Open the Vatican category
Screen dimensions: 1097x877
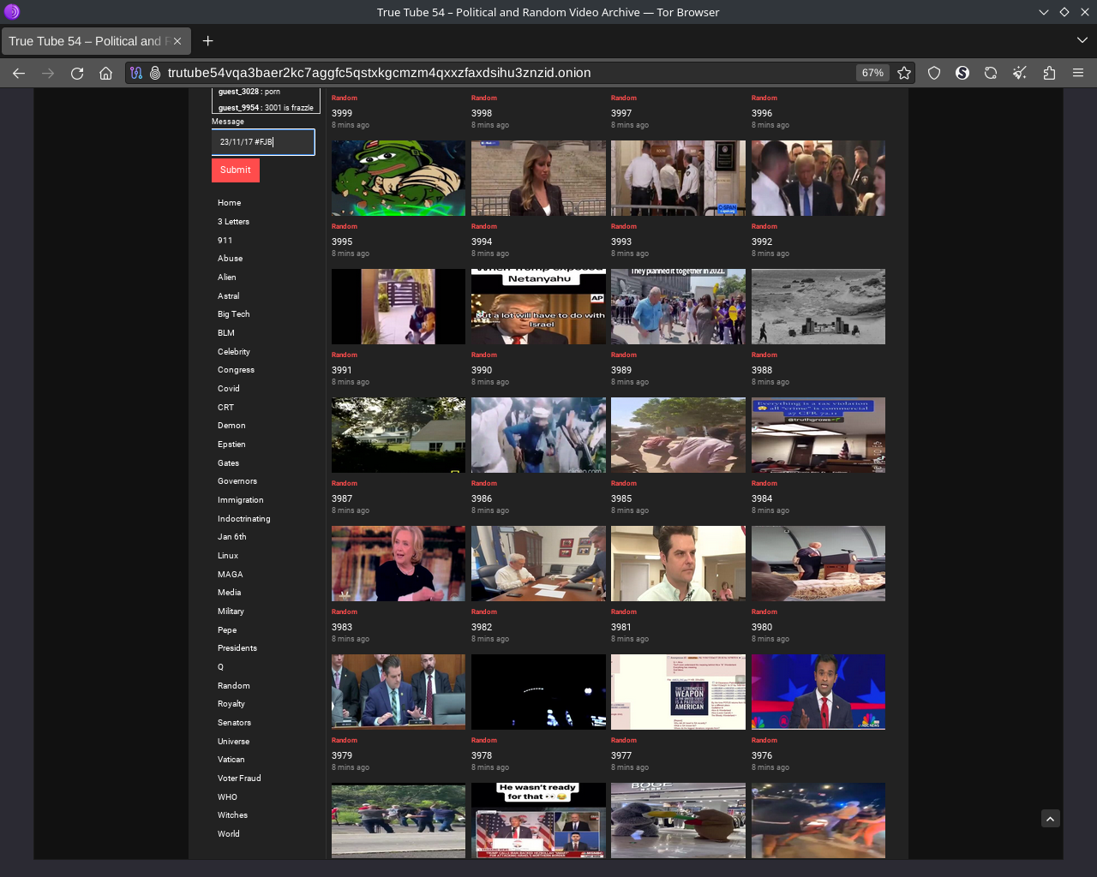(231, 760)
